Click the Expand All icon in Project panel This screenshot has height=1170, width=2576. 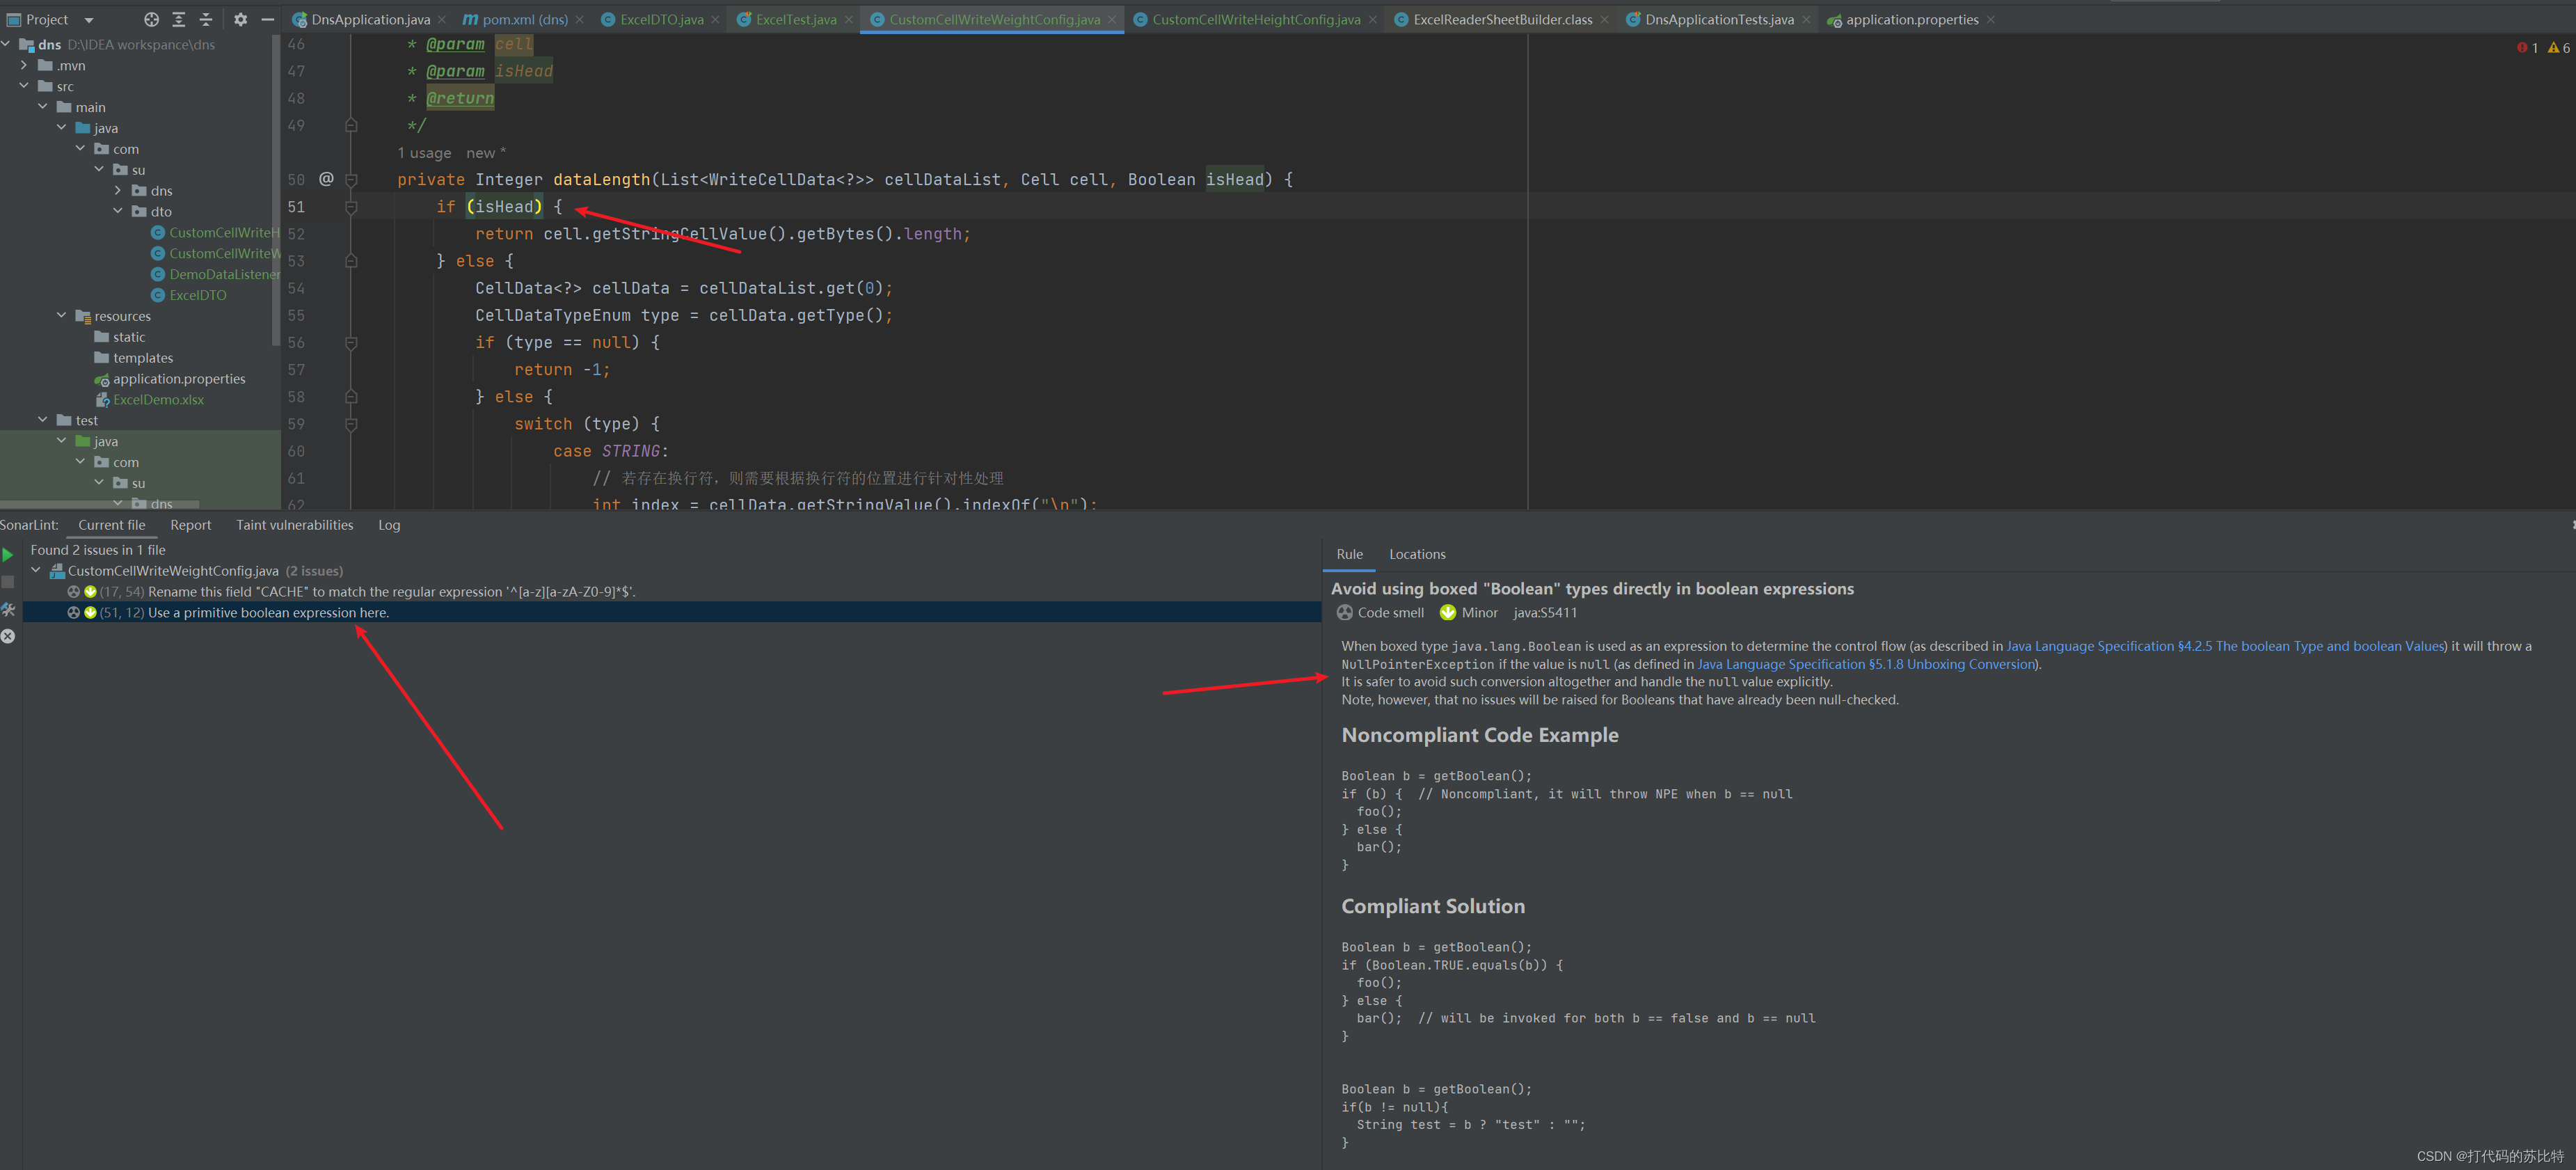[179, 19]
